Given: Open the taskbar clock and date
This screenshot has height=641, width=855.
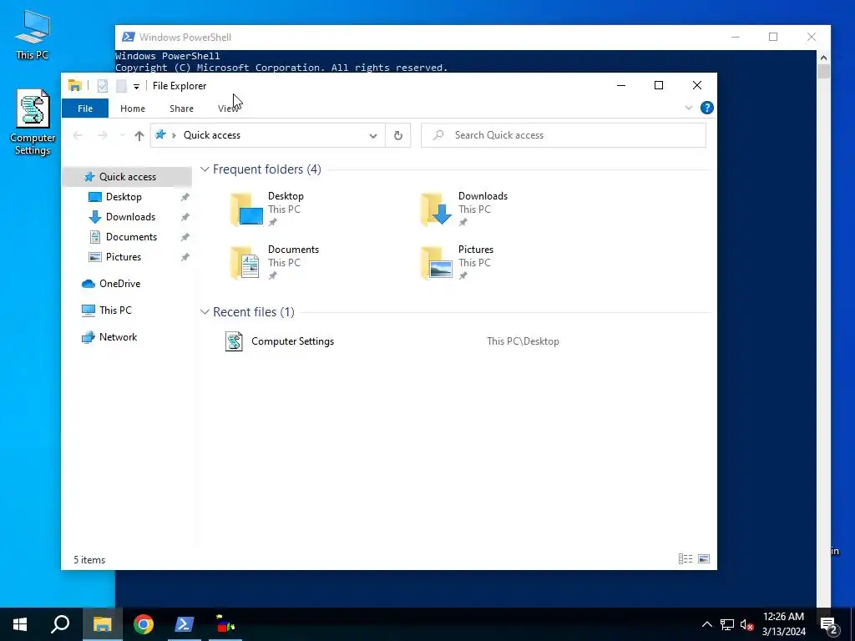Looking at the screenshot, I should (783, 624).
